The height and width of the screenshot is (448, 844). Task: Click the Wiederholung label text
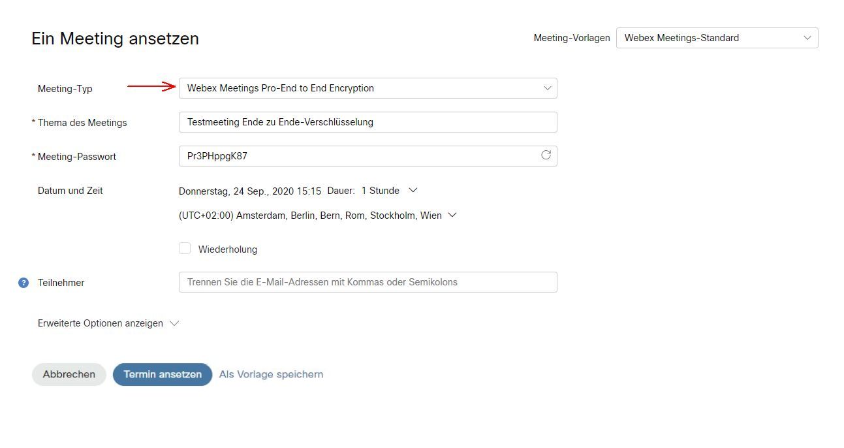(x=228, y=249)
